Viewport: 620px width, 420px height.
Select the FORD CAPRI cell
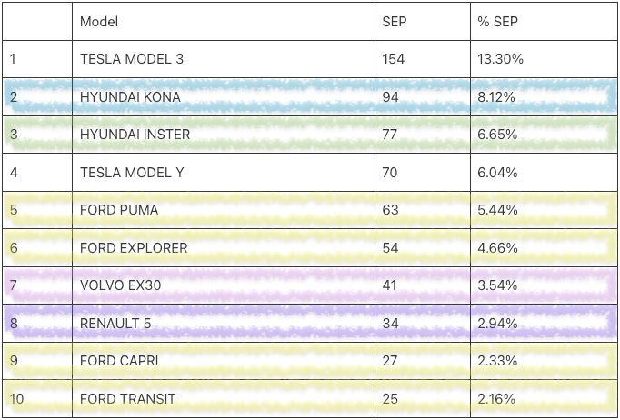[x=119, y=361]
